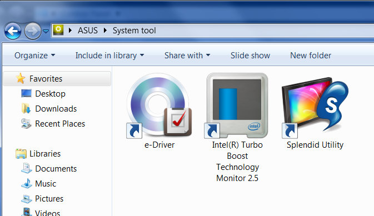Image resolution: width=374 pixels, height=216 pixels.
Task: Start the Slide show
Action: pos(250,56)
